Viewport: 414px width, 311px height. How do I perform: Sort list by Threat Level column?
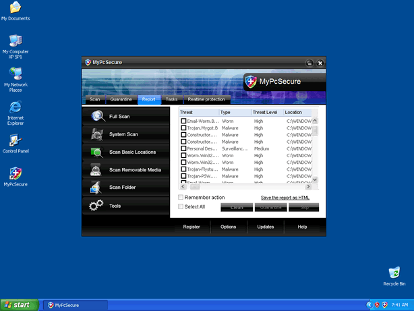pyautogui.click(x=266, y=112)
